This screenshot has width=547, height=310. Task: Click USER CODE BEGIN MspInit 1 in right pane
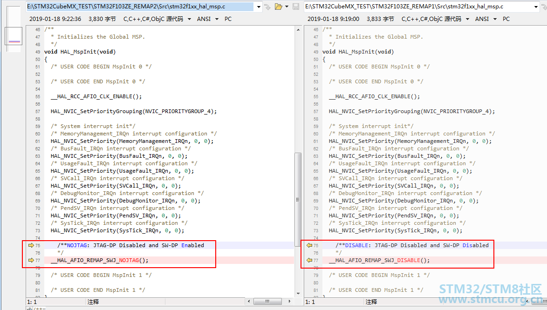point(379,275)
